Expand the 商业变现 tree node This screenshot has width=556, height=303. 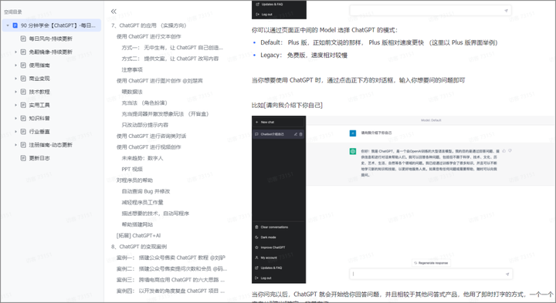pyautogui.click(x=15, y=79)
